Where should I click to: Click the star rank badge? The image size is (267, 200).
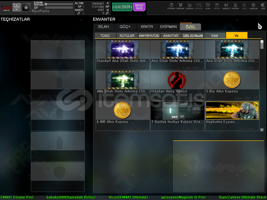(26, 7)
